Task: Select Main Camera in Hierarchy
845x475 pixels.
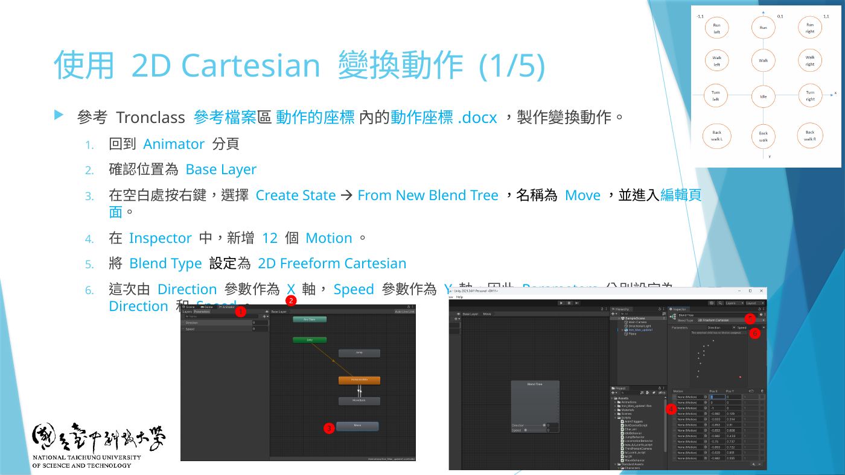Action: point(637,322)
